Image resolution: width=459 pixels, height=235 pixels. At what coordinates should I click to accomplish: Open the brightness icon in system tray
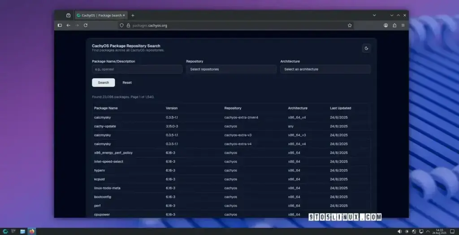407,231
